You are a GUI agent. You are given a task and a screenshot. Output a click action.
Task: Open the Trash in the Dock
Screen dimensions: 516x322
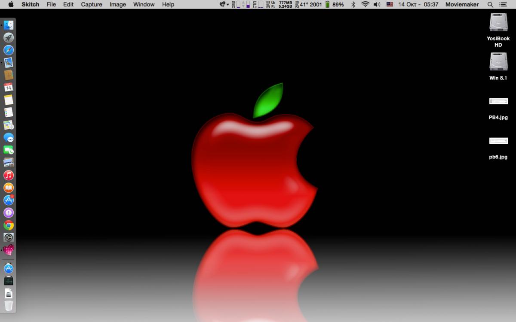[x=9, y=306]
